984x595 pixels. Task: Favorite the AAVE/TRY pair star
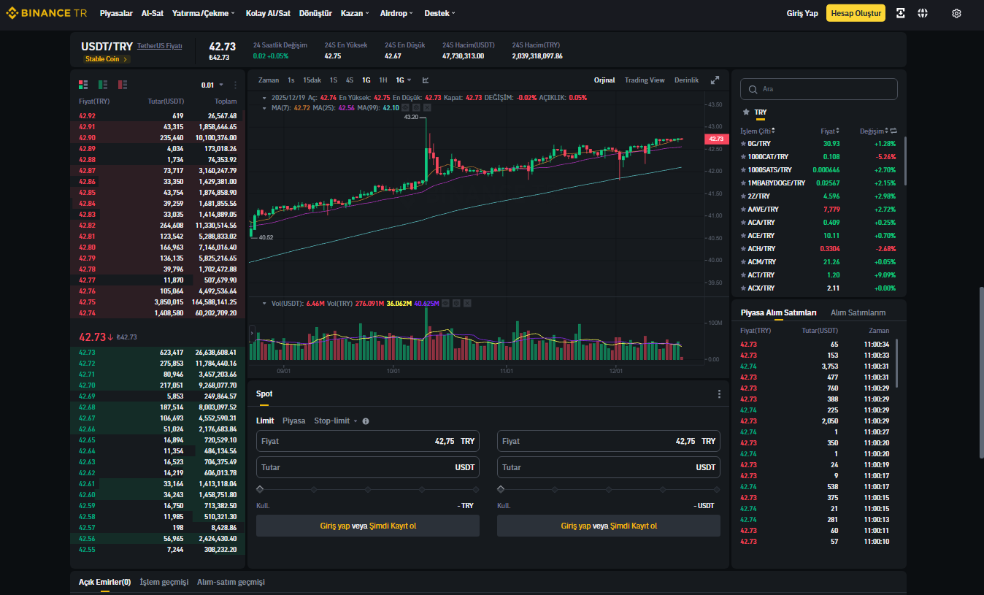(x=743, y=210)
